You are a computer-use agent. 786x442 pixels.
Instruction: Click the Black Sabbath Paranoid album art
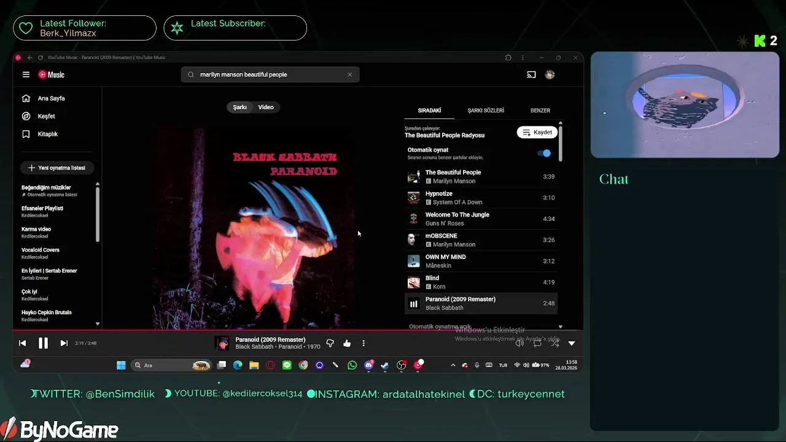[254, 228]
